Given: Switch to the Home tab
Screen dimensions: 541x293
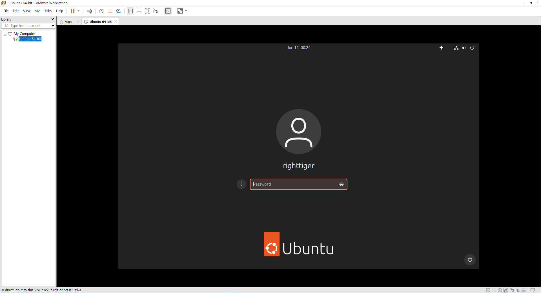Looking at the screenshot, I should [x=68, y=22].
